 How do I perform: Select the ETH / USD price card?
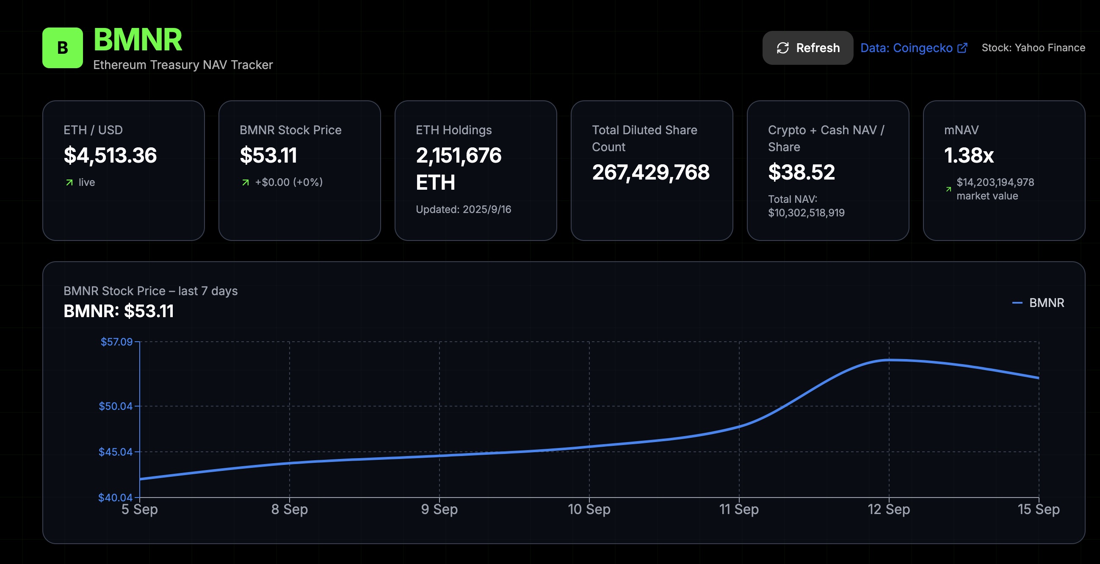point(123,170)
